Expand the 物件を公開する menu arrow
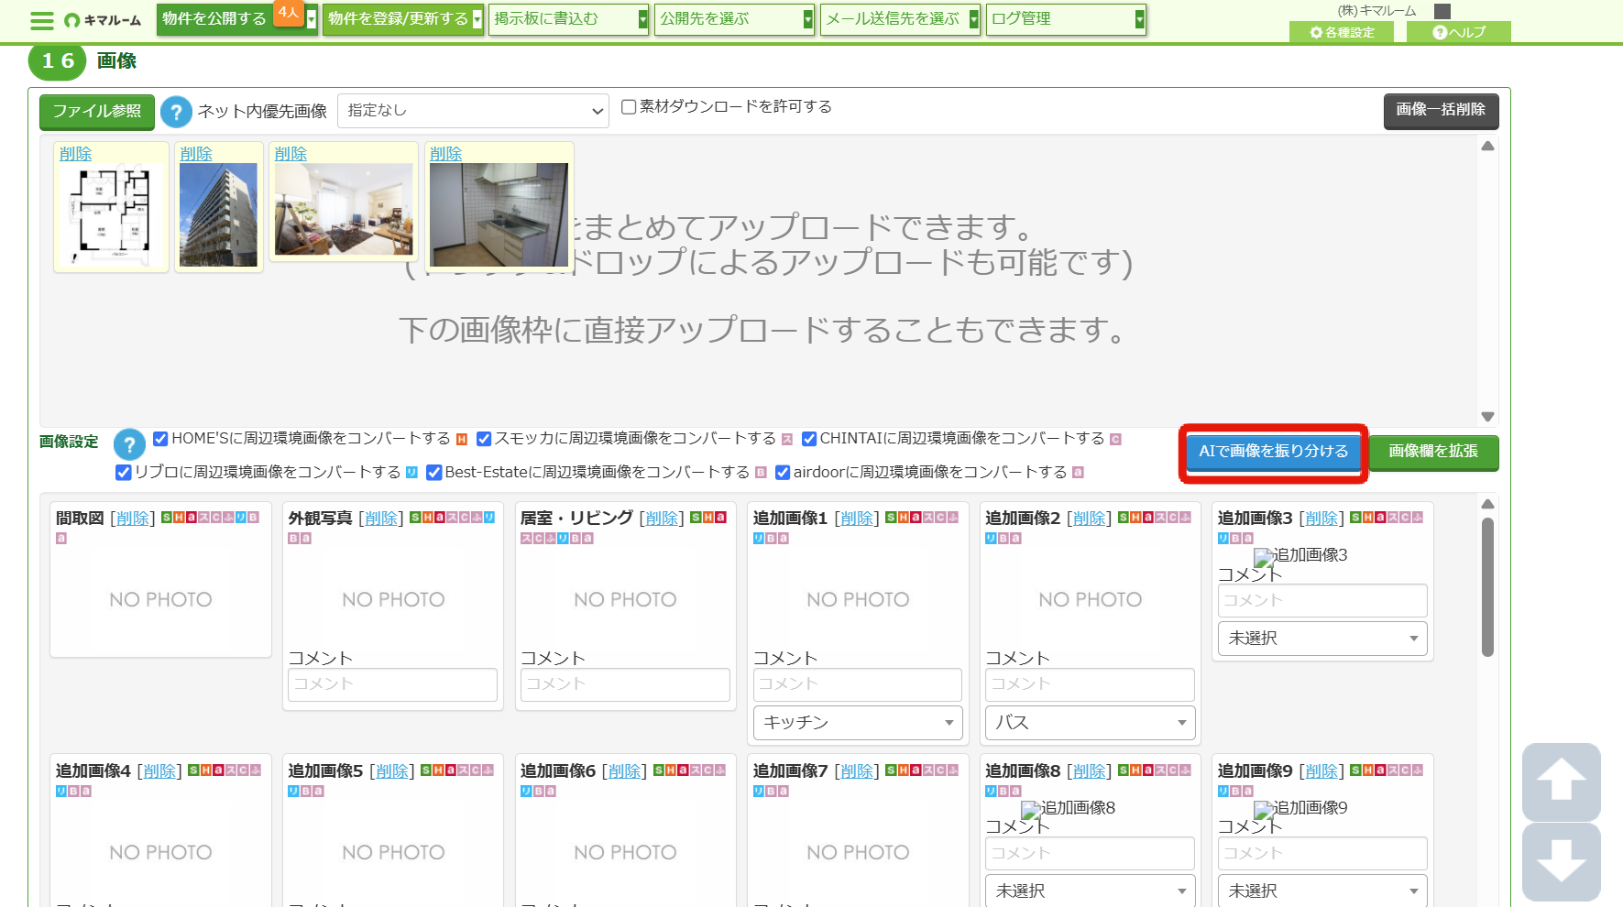This screenshot has height=907, width=1623. tap(312, 19)
